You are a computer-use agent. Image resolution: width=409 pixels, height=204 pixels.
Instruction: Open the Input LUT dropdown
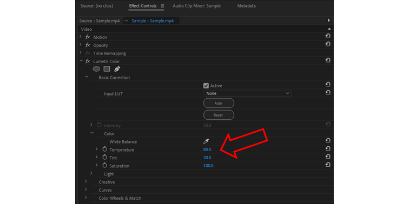[x=247, y=93]
